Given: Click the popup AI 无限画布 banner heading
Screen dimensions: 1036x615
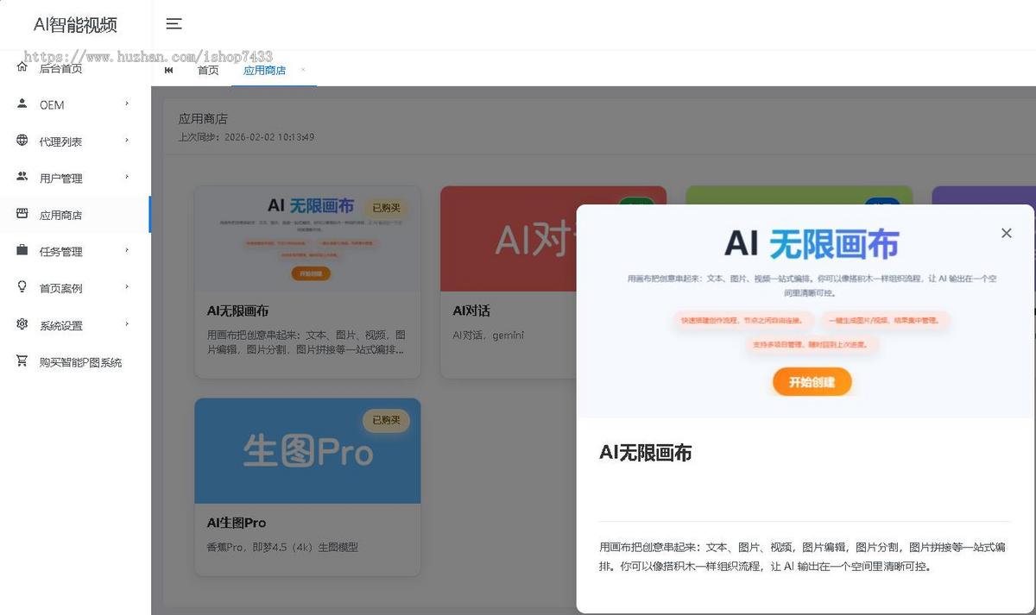Looking at the screenshot, I should click(812, 244).
